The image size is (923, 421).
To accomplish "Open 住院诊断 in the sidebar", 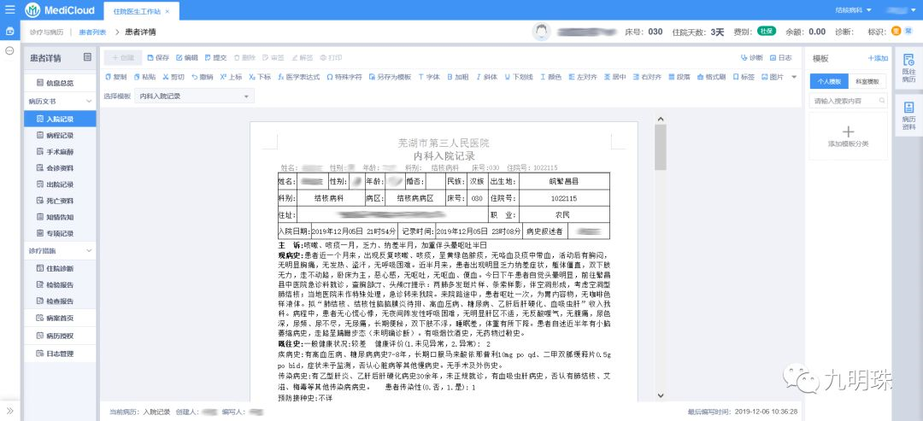I will (60, 269).
